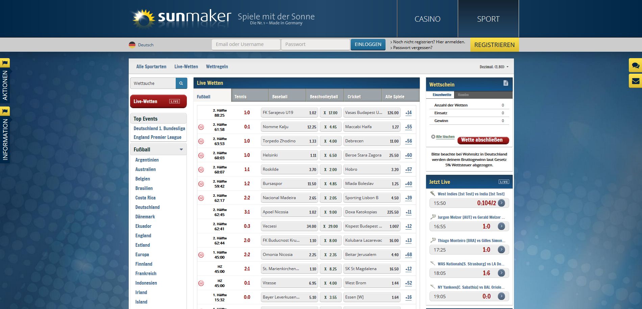
Task: Click the REGISTRIEREN button
Action: point(494,45)
